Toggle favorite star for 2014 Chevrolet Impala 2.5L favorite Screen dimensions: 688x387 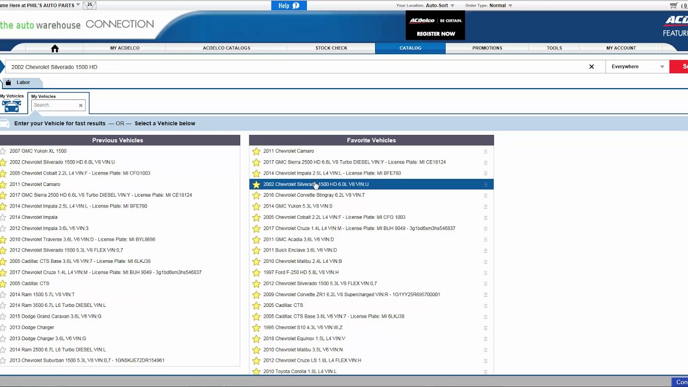[256, 173]
